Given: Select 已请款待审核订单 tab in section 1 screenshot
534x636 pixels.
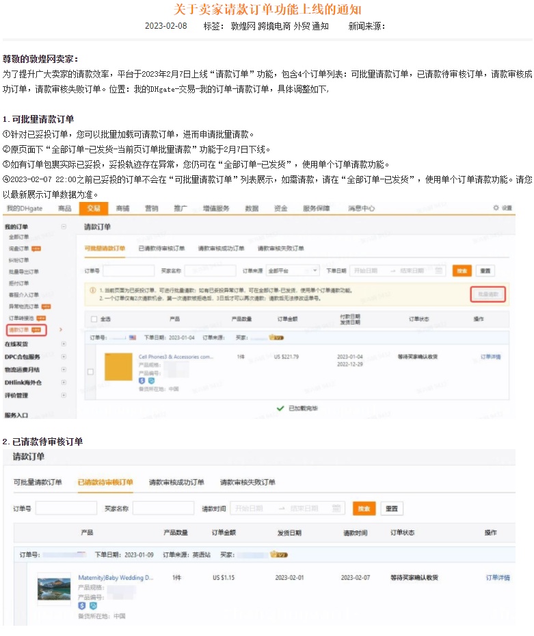Looking at the screenshot, I should (161, 249).
